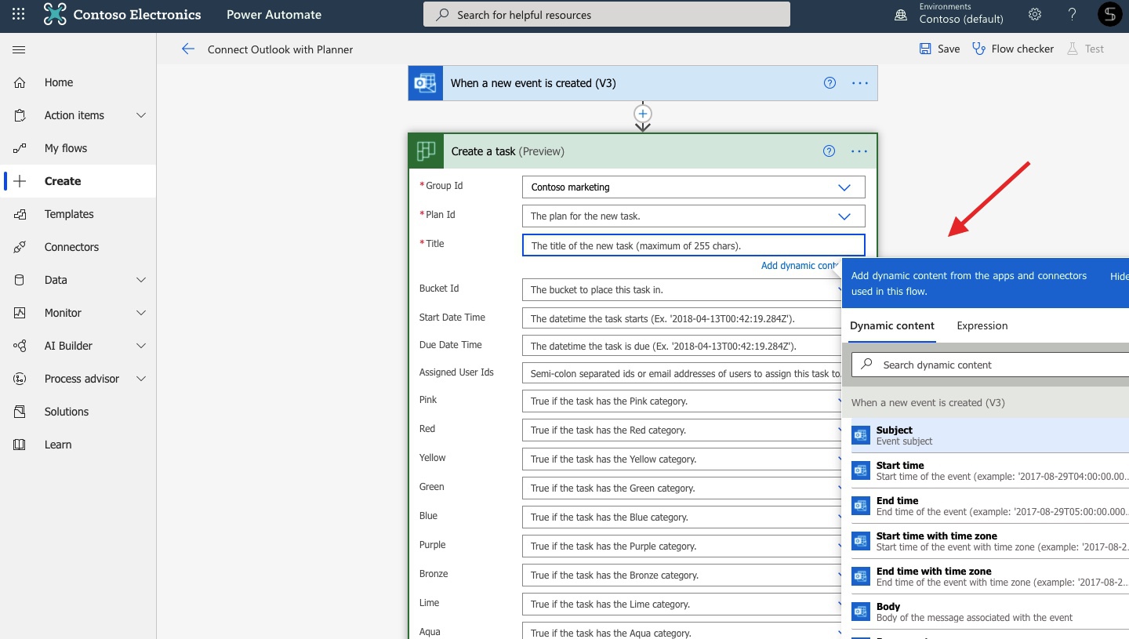The height and width of the screenshot is (639, 1129).
Task: Click the Planner icon on Create a task
Action: pyautogui.click(x=426, y=151)
